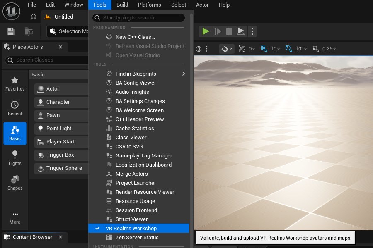Open viewport three-dot options next to globe
Image resolution: width=373 pixels, height=248 pixels.
(206, 49)
